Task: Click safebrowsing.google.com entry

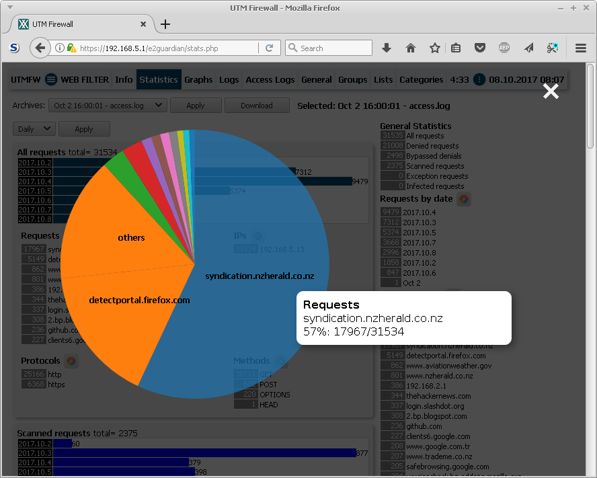Action: click(x=447, y=467)
